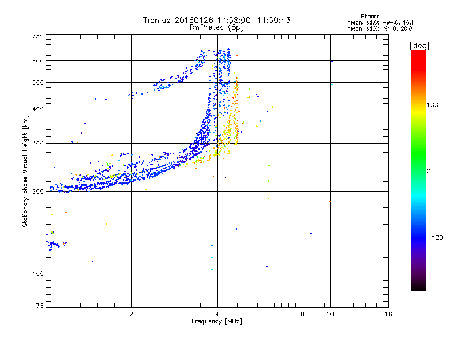Click the x-axis tick label '10'
This screenshot has height=342, width=457.
[330, 314]
